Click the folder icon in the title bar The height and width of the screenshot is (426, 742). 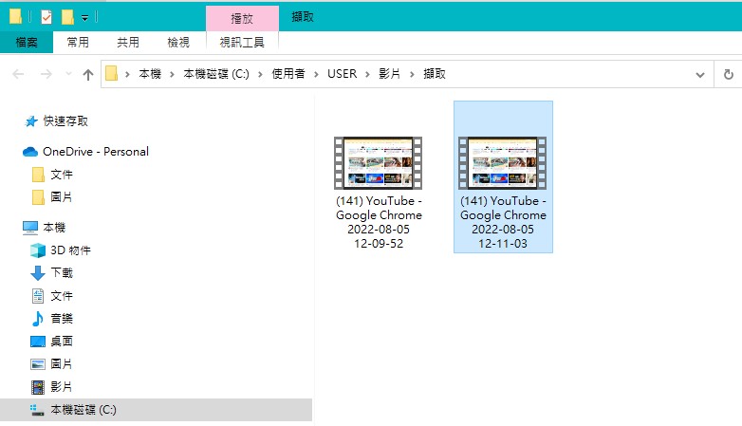[15, 16]
